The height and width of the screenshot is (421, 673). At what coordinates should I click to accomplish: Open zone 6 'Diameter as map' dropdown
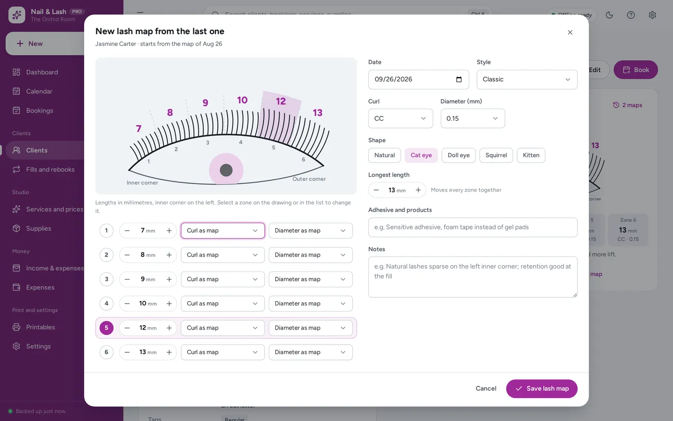pos(311,352)
